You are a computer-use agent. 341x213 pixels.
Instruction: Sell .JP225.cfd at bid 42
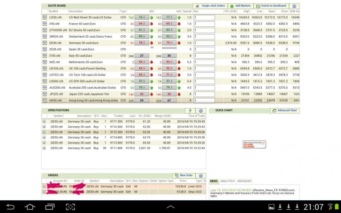(x=142, y=94)
